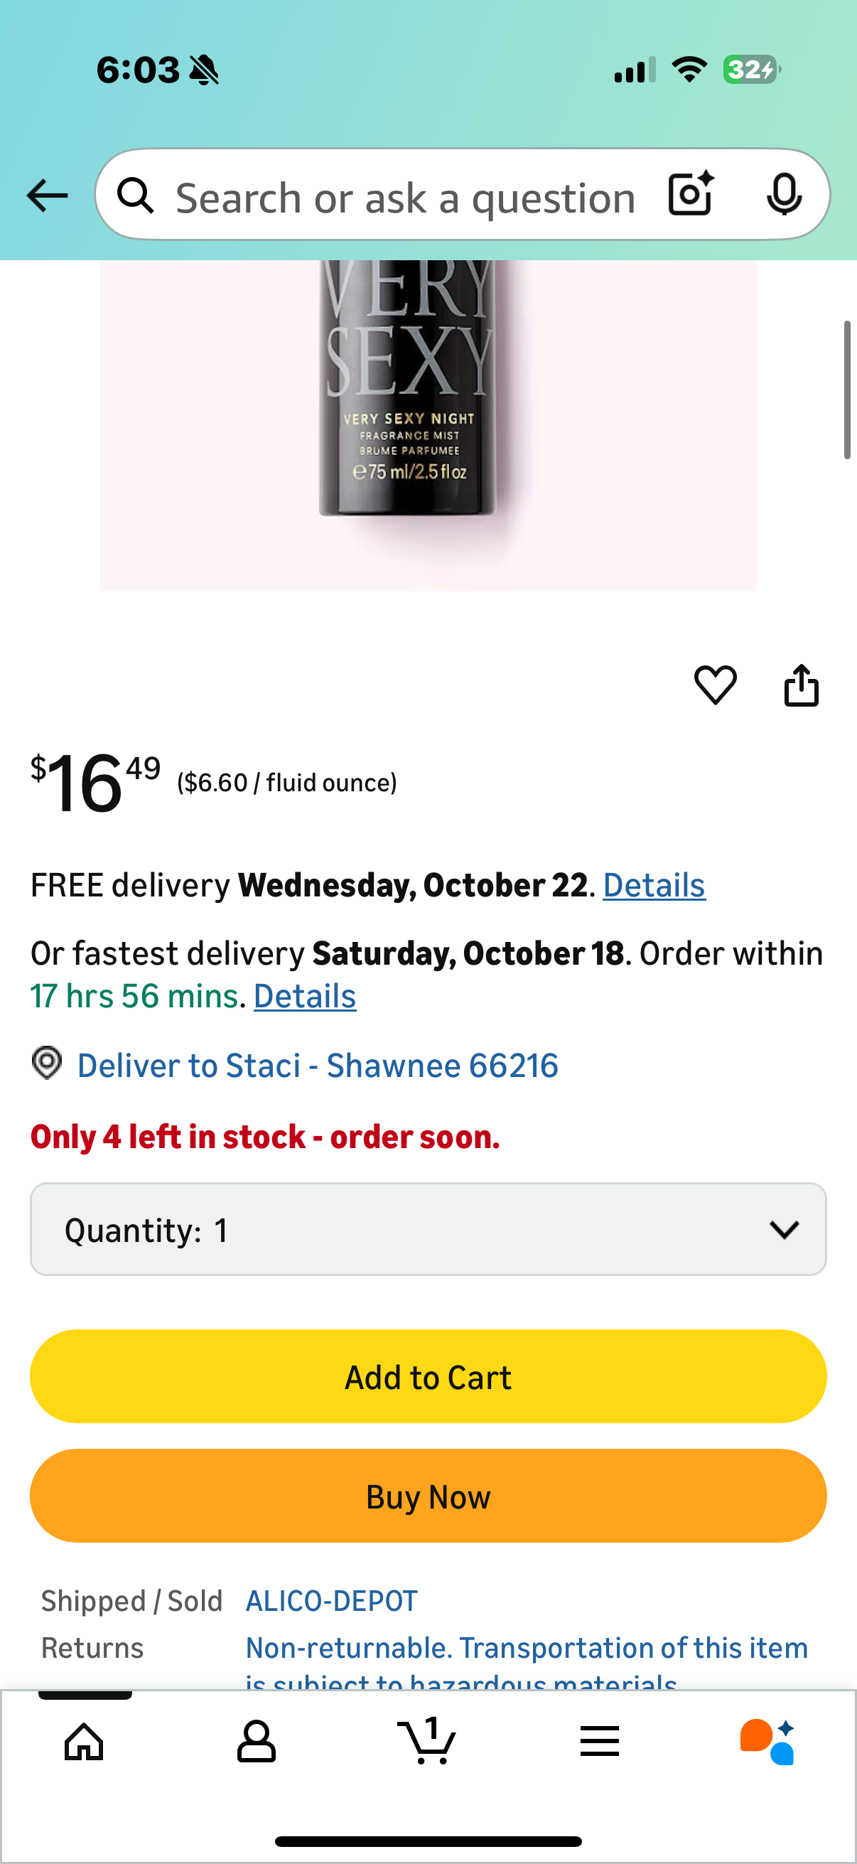Open Details link for free delivery
The height and width of the screenshot is (1864, 857).
point(654,886)
